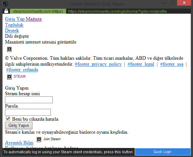The width and height of the screenshot is (193, 157).
Task: Open the Destek link
Action: pos(12,30)
